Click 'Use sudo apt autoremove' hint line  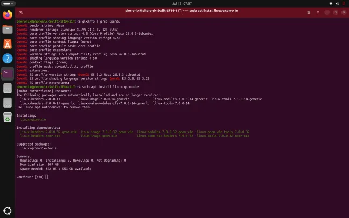pyautogui.click(x=54, y=107)
